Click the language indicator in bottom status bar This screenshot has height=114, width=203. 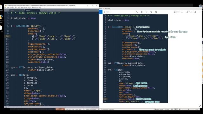(x=91, y=109)
